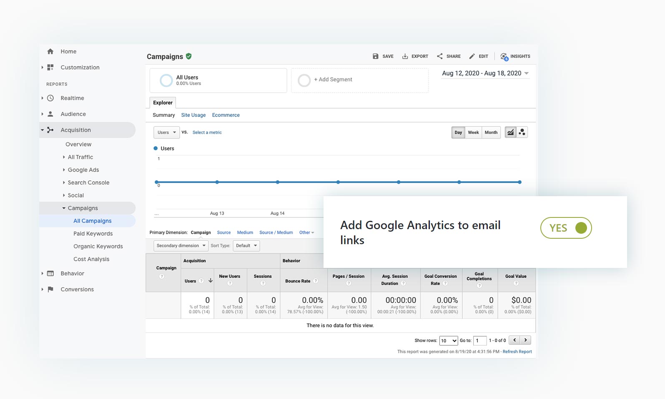This screenshot has width=665, height=399.
Task: Expand the Behavior section in sidebar
Action: 72,273
